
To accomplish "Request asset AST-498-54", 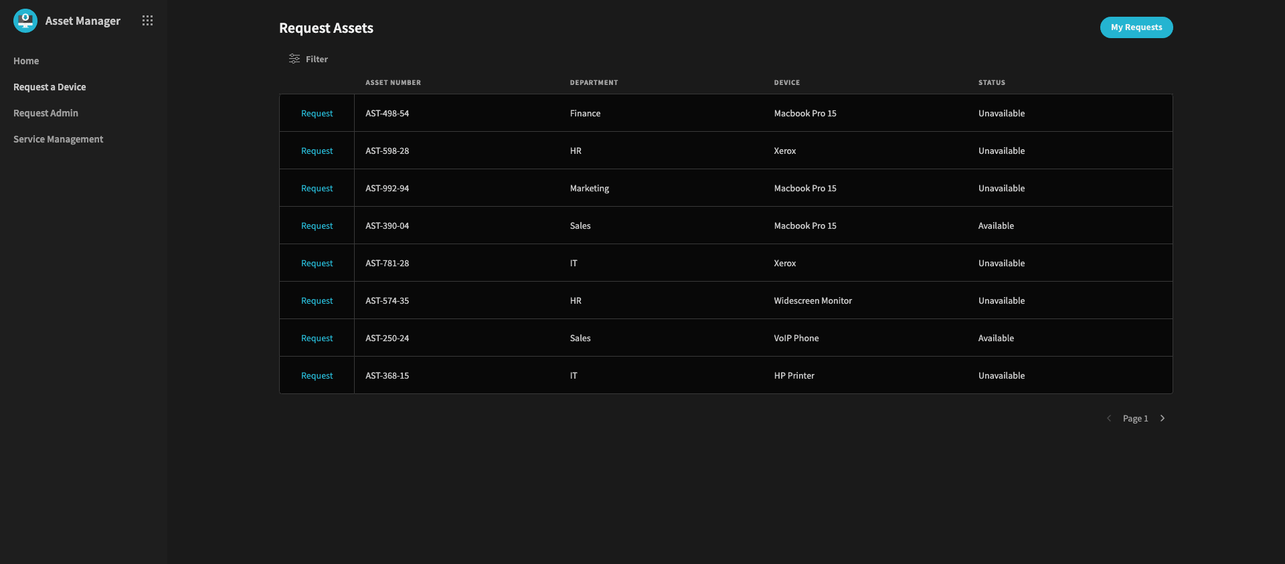I will click(317, 113).
